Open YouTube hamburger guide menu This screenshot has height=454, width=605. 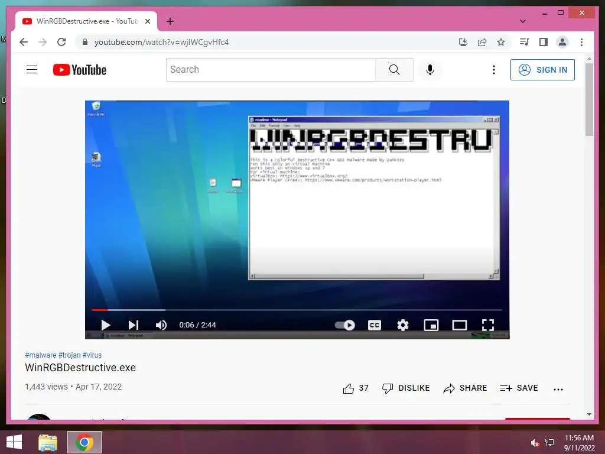(x=32, y=70)
